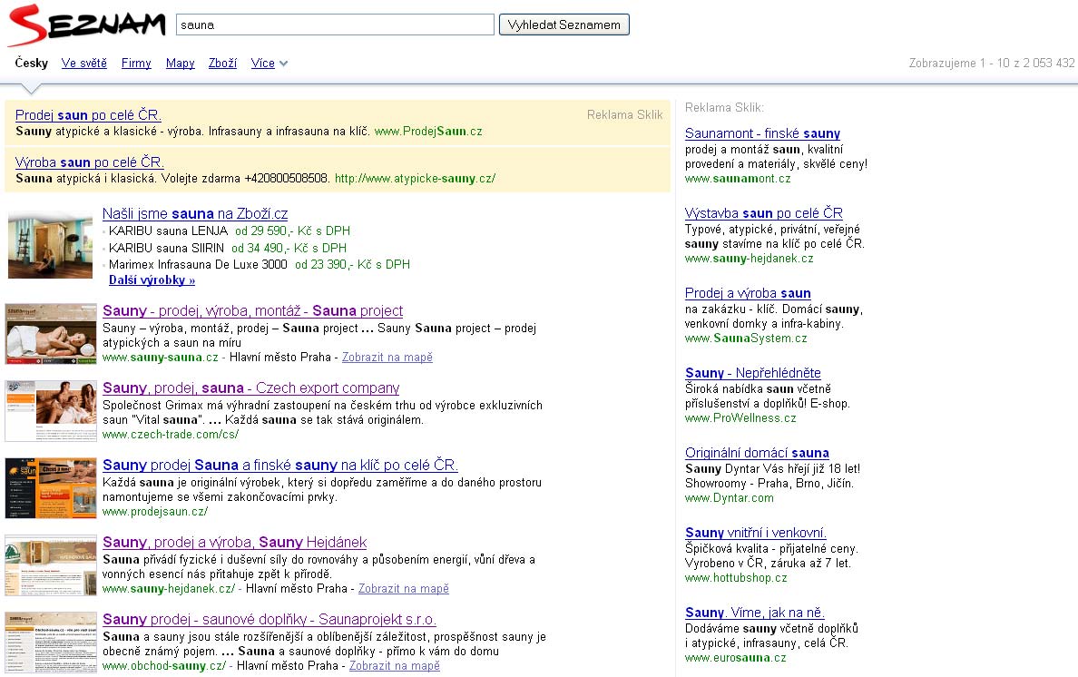The height and width of the screenshot is (677, 1078).
Task: Open result 'Sauny, prodej, sauna - Czech export company'
Action: tap(251, 388)
